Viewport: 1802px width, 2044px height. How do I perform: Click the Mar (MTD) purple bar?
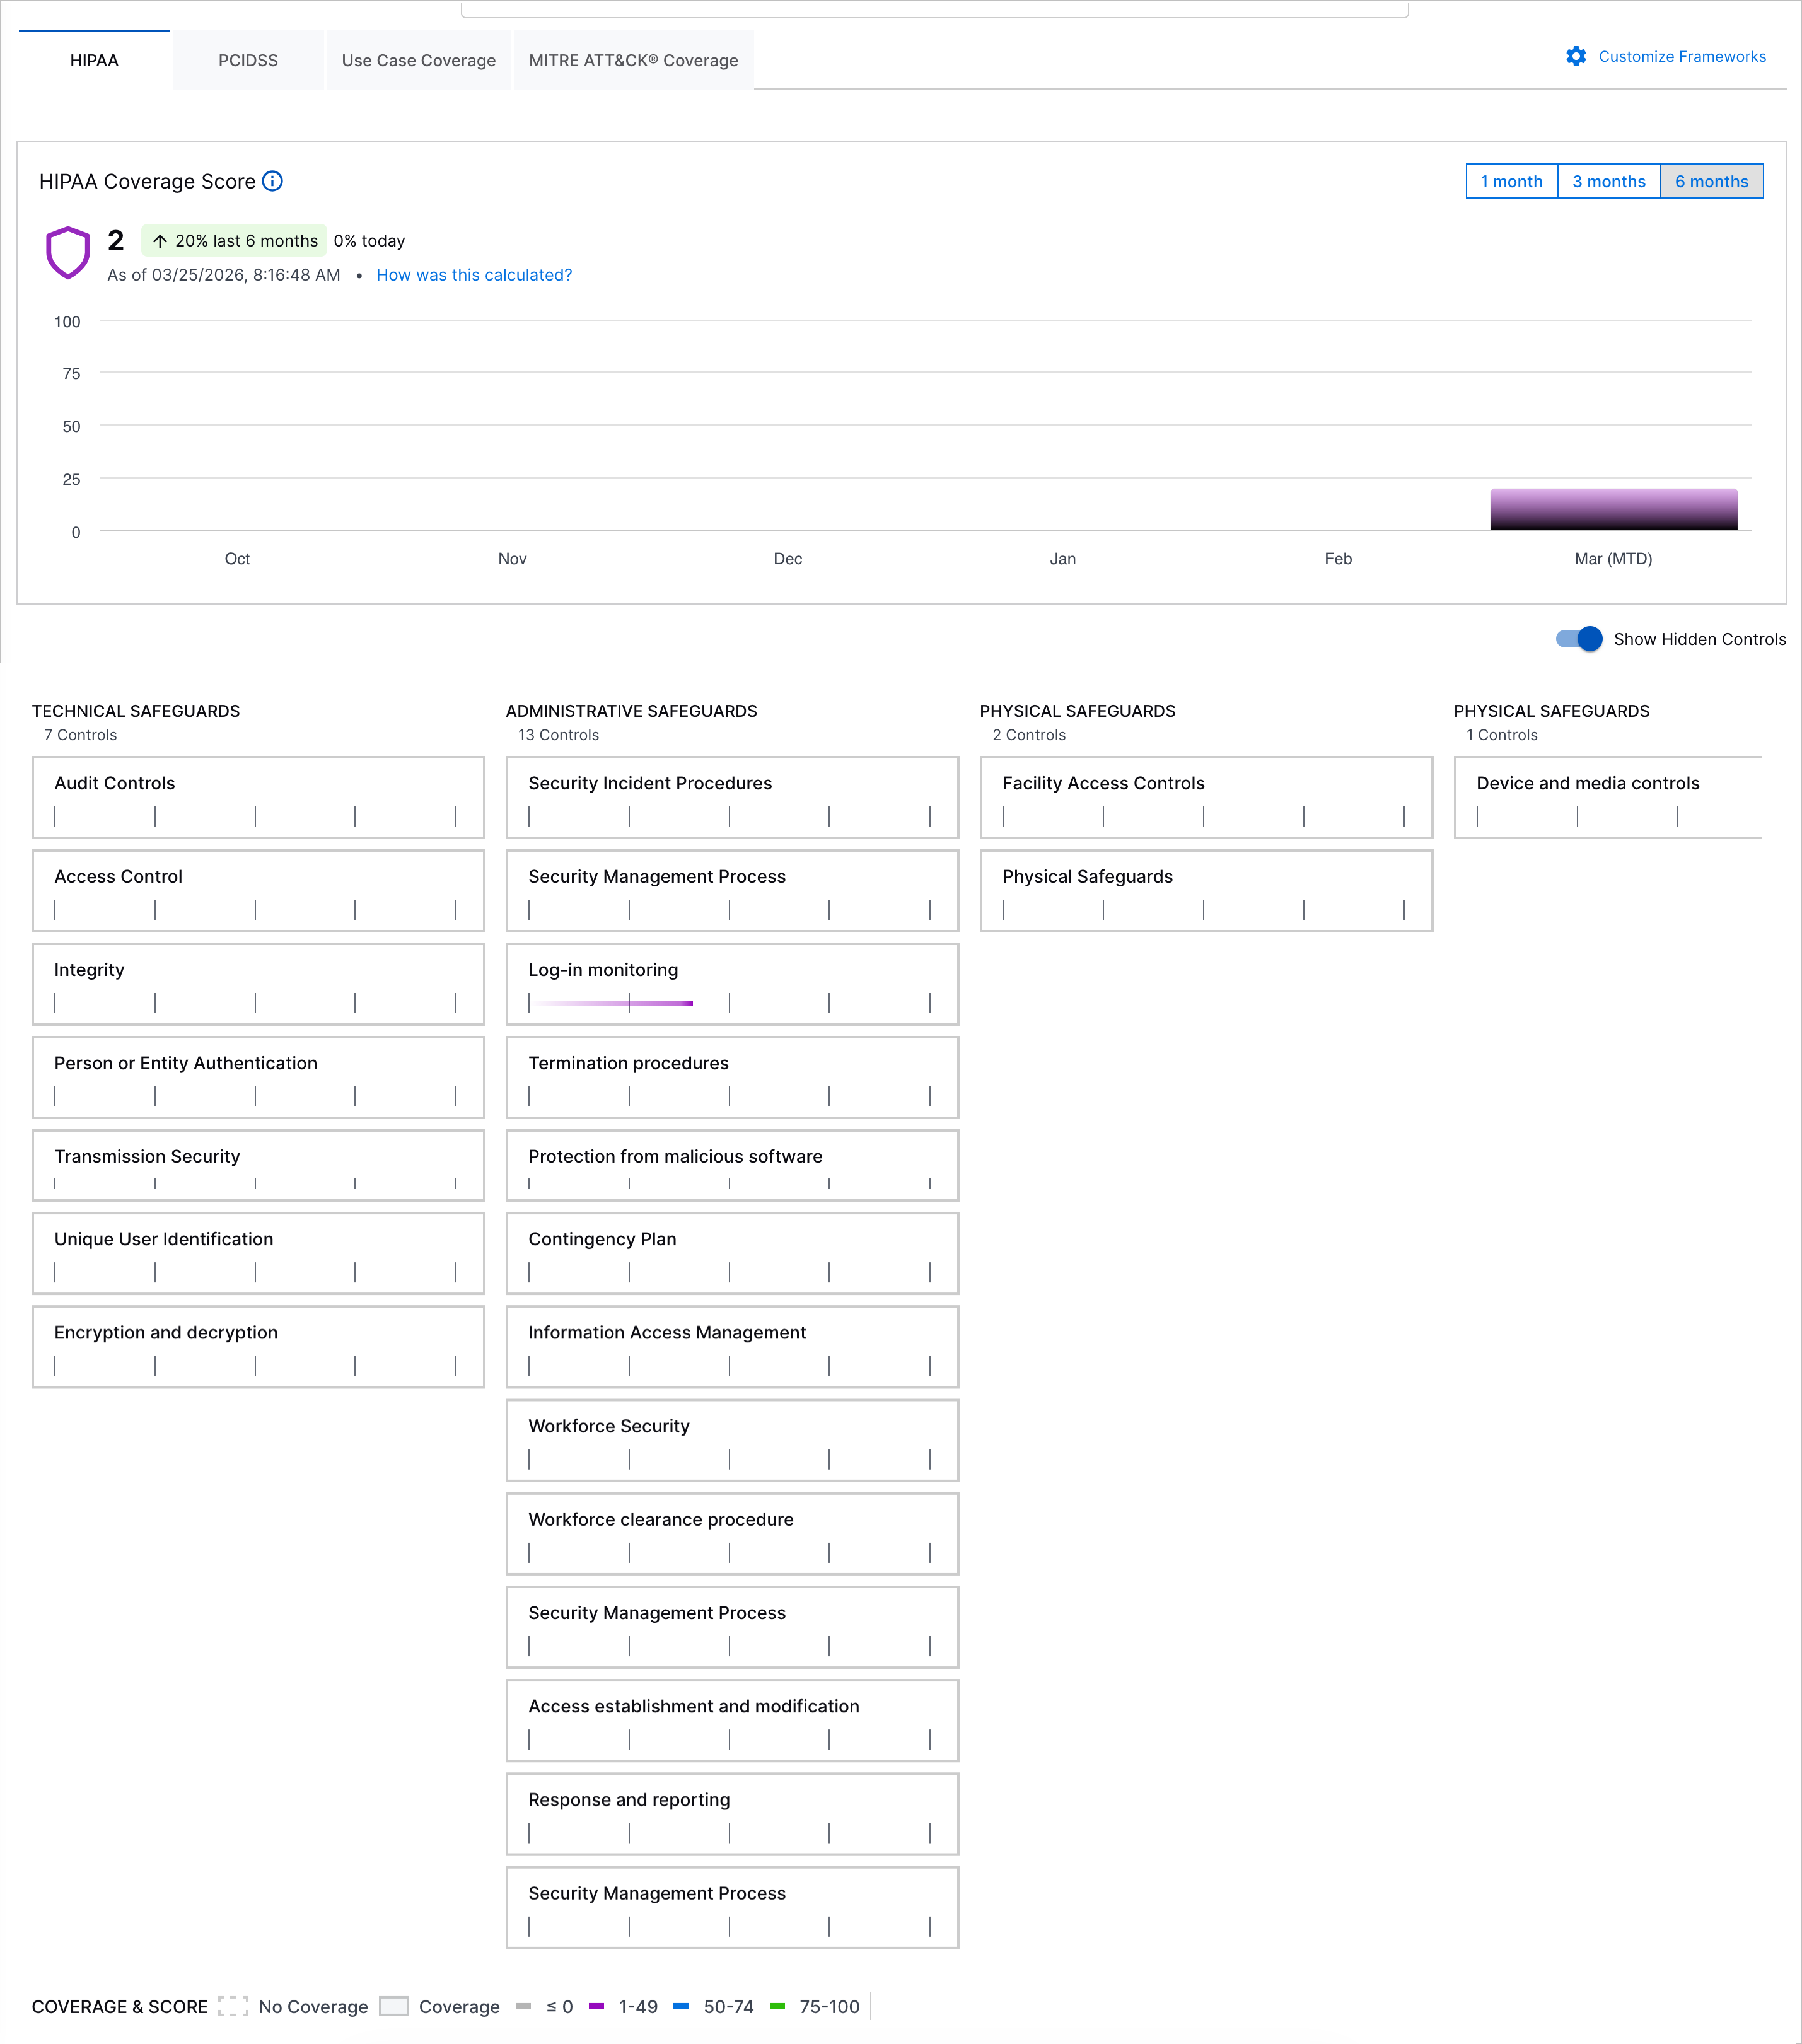(1613, 509)
